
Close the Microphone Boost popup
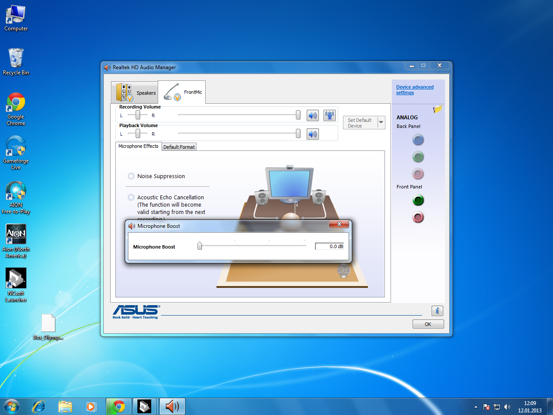(339, 223)
